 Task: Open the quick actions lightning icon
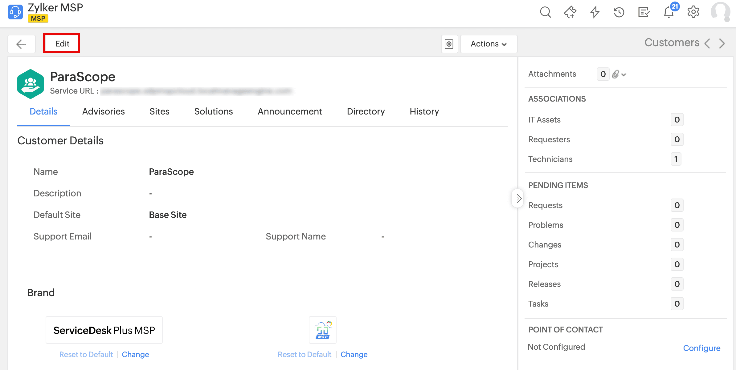[595, 12]
